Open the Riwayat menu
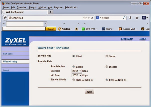 (x=32, y=7)
